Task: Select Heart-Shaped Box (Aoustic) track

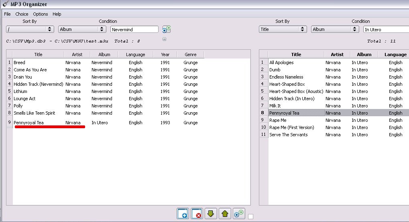Action: point(296,91)
